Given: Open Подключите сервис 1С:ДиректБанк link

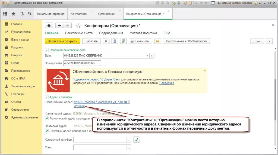Looking at the screenshot, I should [96, 79].
